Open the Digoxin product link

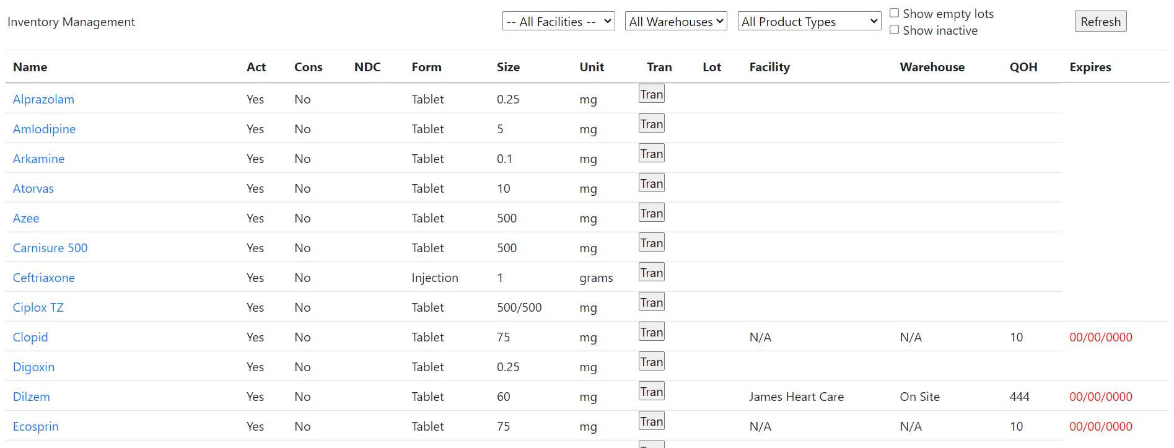(x=33, y=367)
